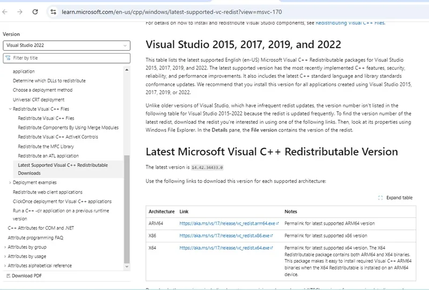Open the 'application' item at top of sidebar list
The image size is (429, 290).
click(x=24, y=71)
